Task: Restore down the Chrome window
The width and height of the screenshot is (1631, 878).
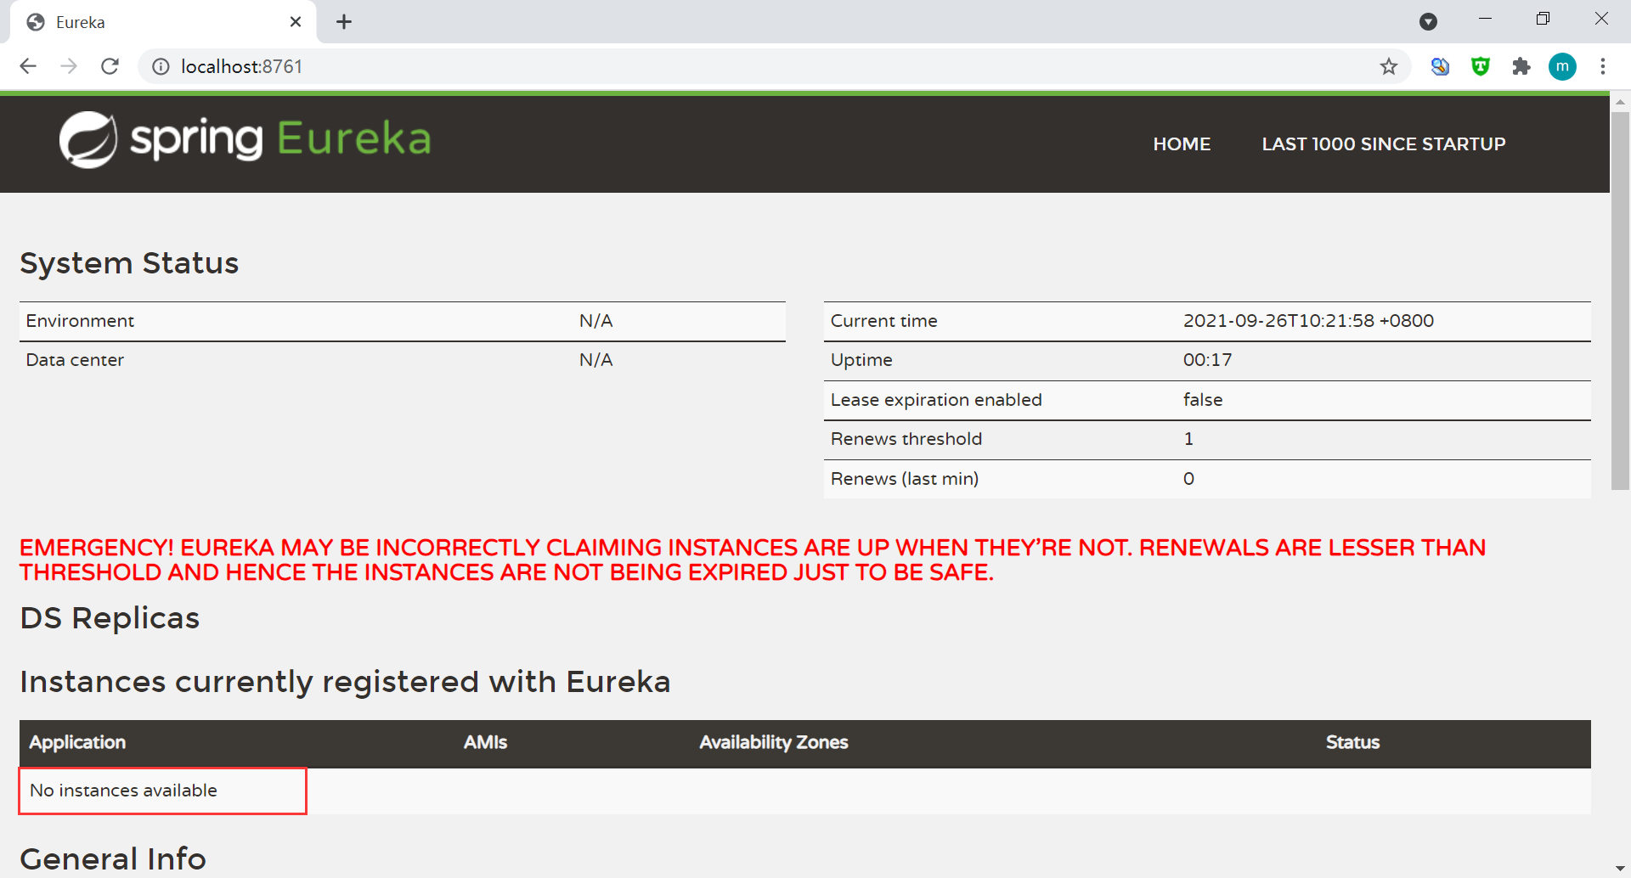Action: point(1543,19)
